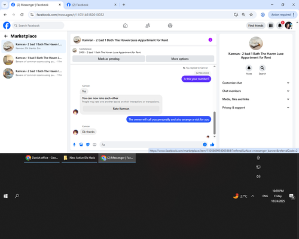Open conversation info purple icon
This screenshot has height=239, width=299.
[210, 40]
